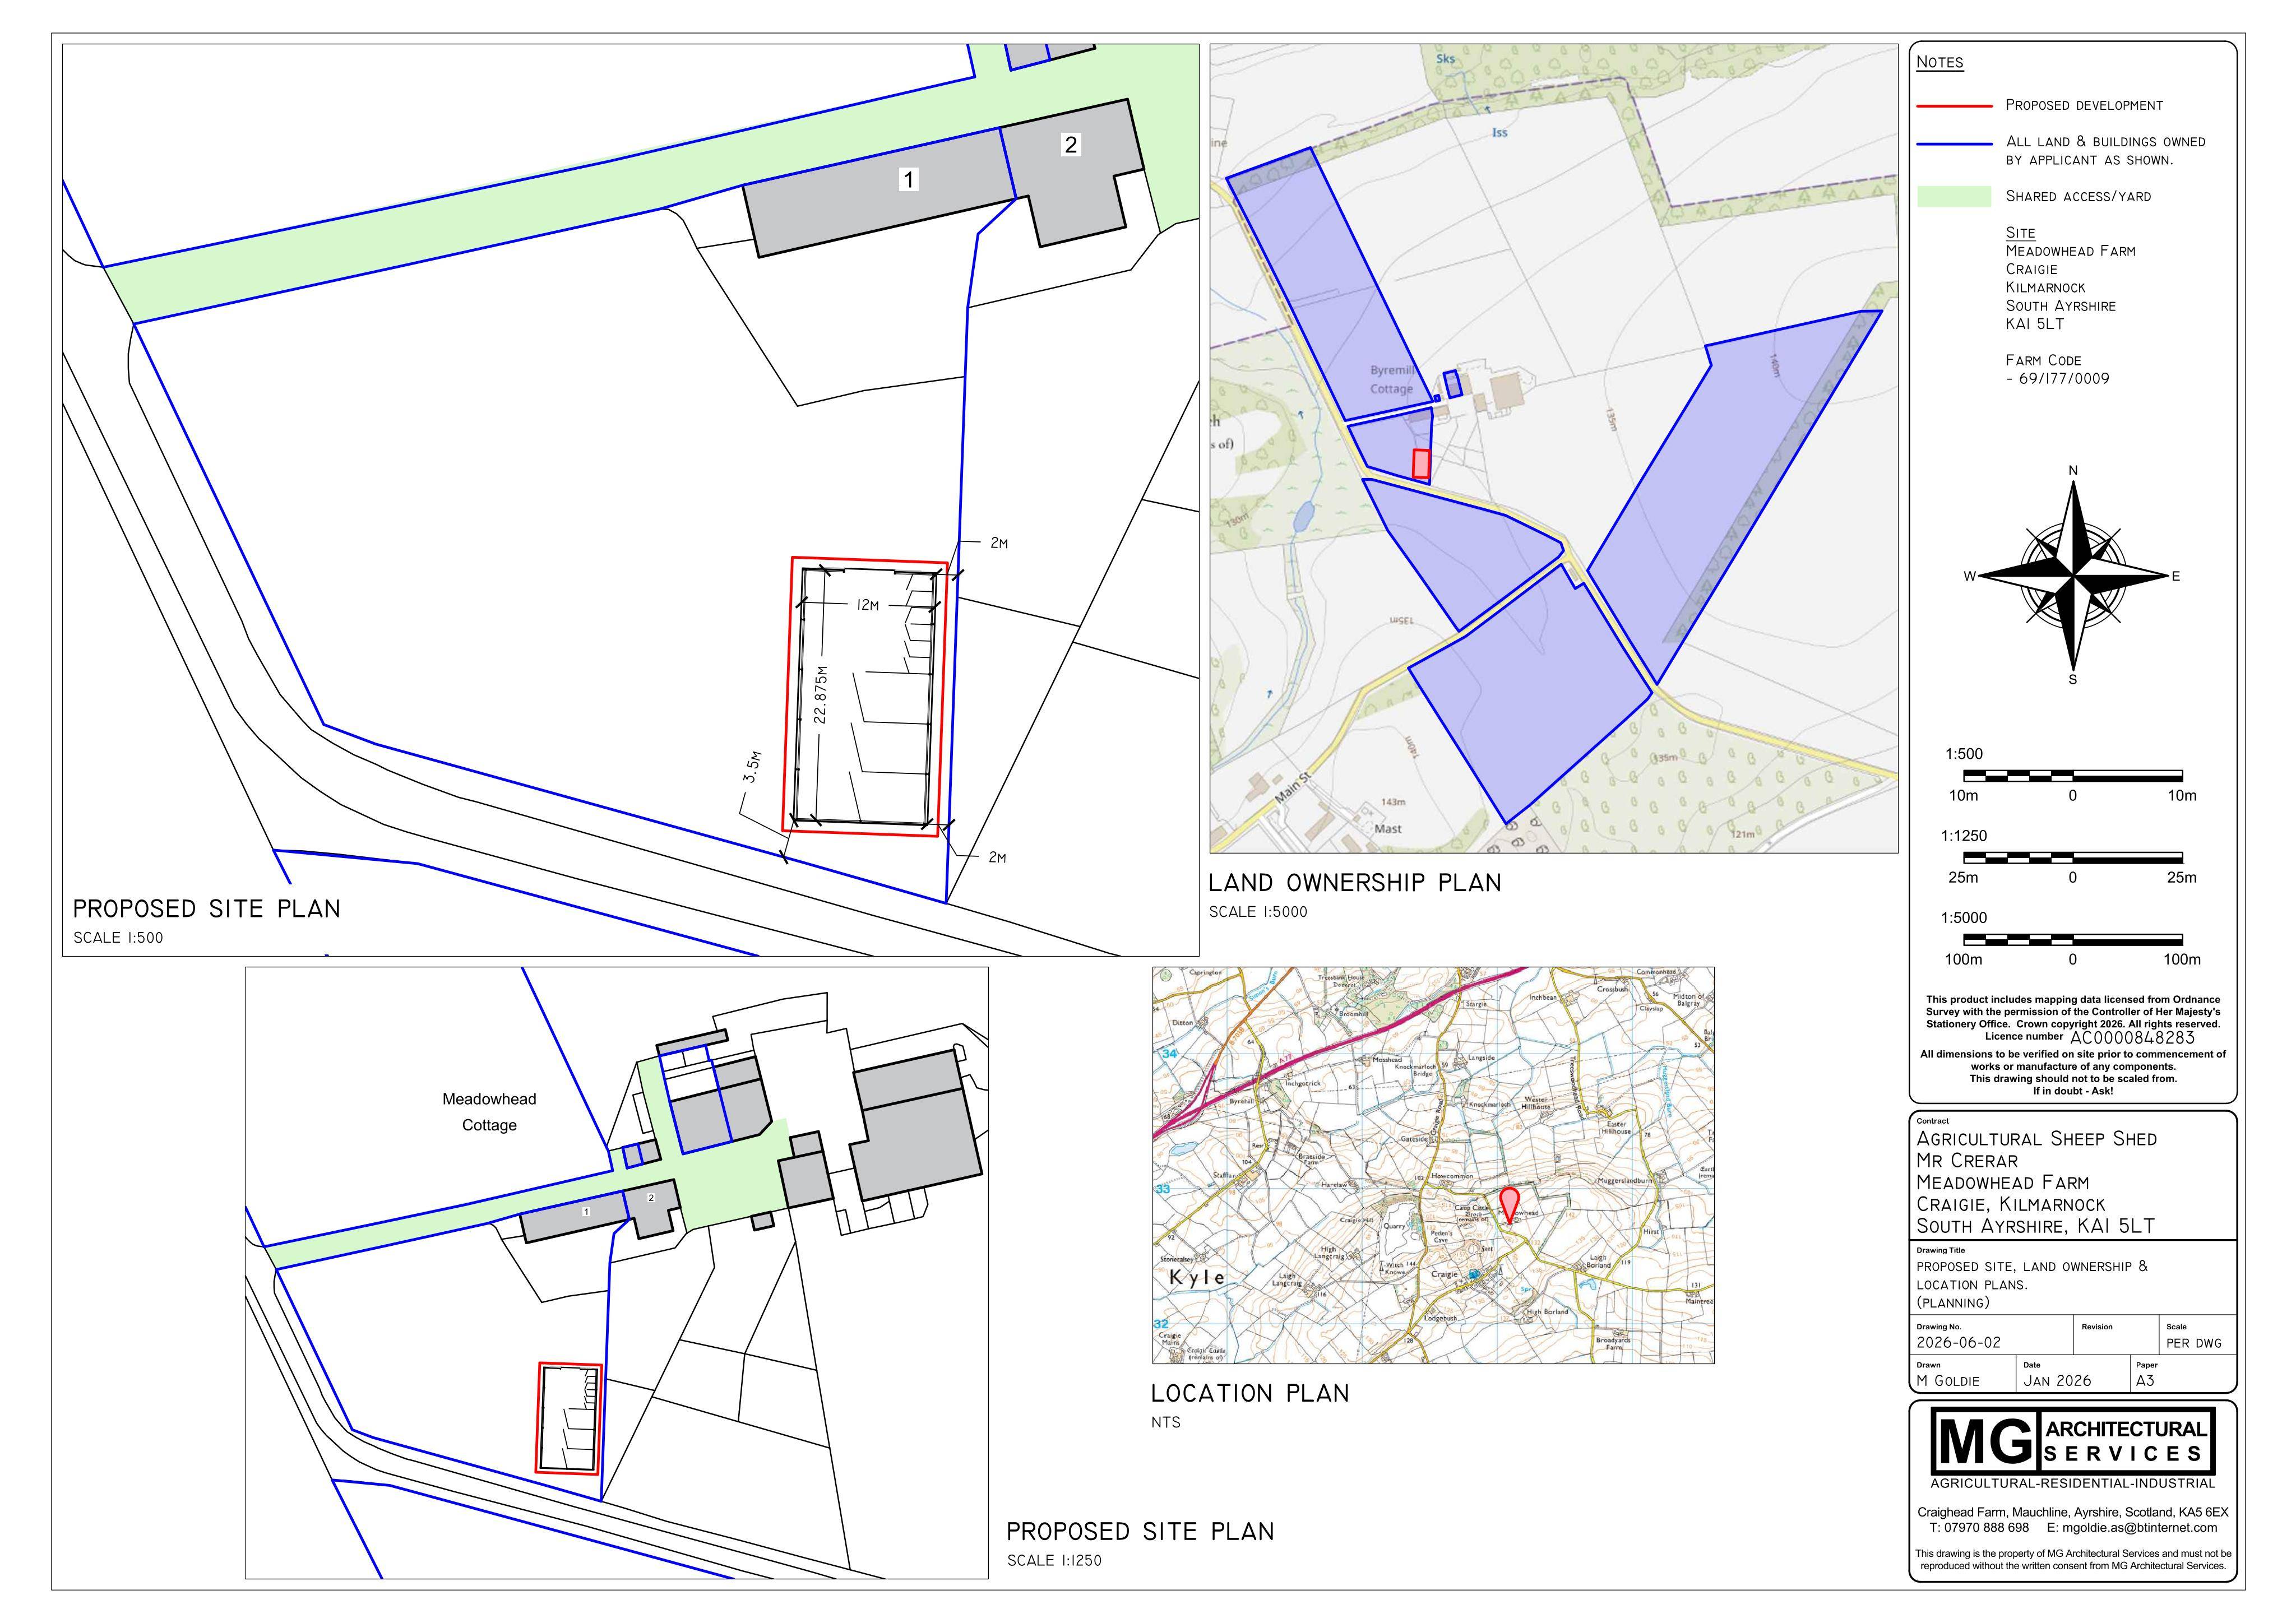The height and width of the screenshot is (1623, 2296).
Task: Click the MG Architectural Services logo
Action: [x=2072, y=1441]
